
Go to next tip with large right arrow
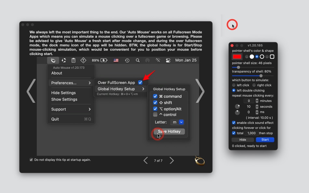(x=200, y=91)
